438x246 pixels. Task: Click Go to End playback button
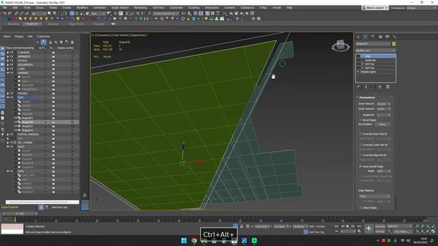pyautogui.click(x=359, y=226)
